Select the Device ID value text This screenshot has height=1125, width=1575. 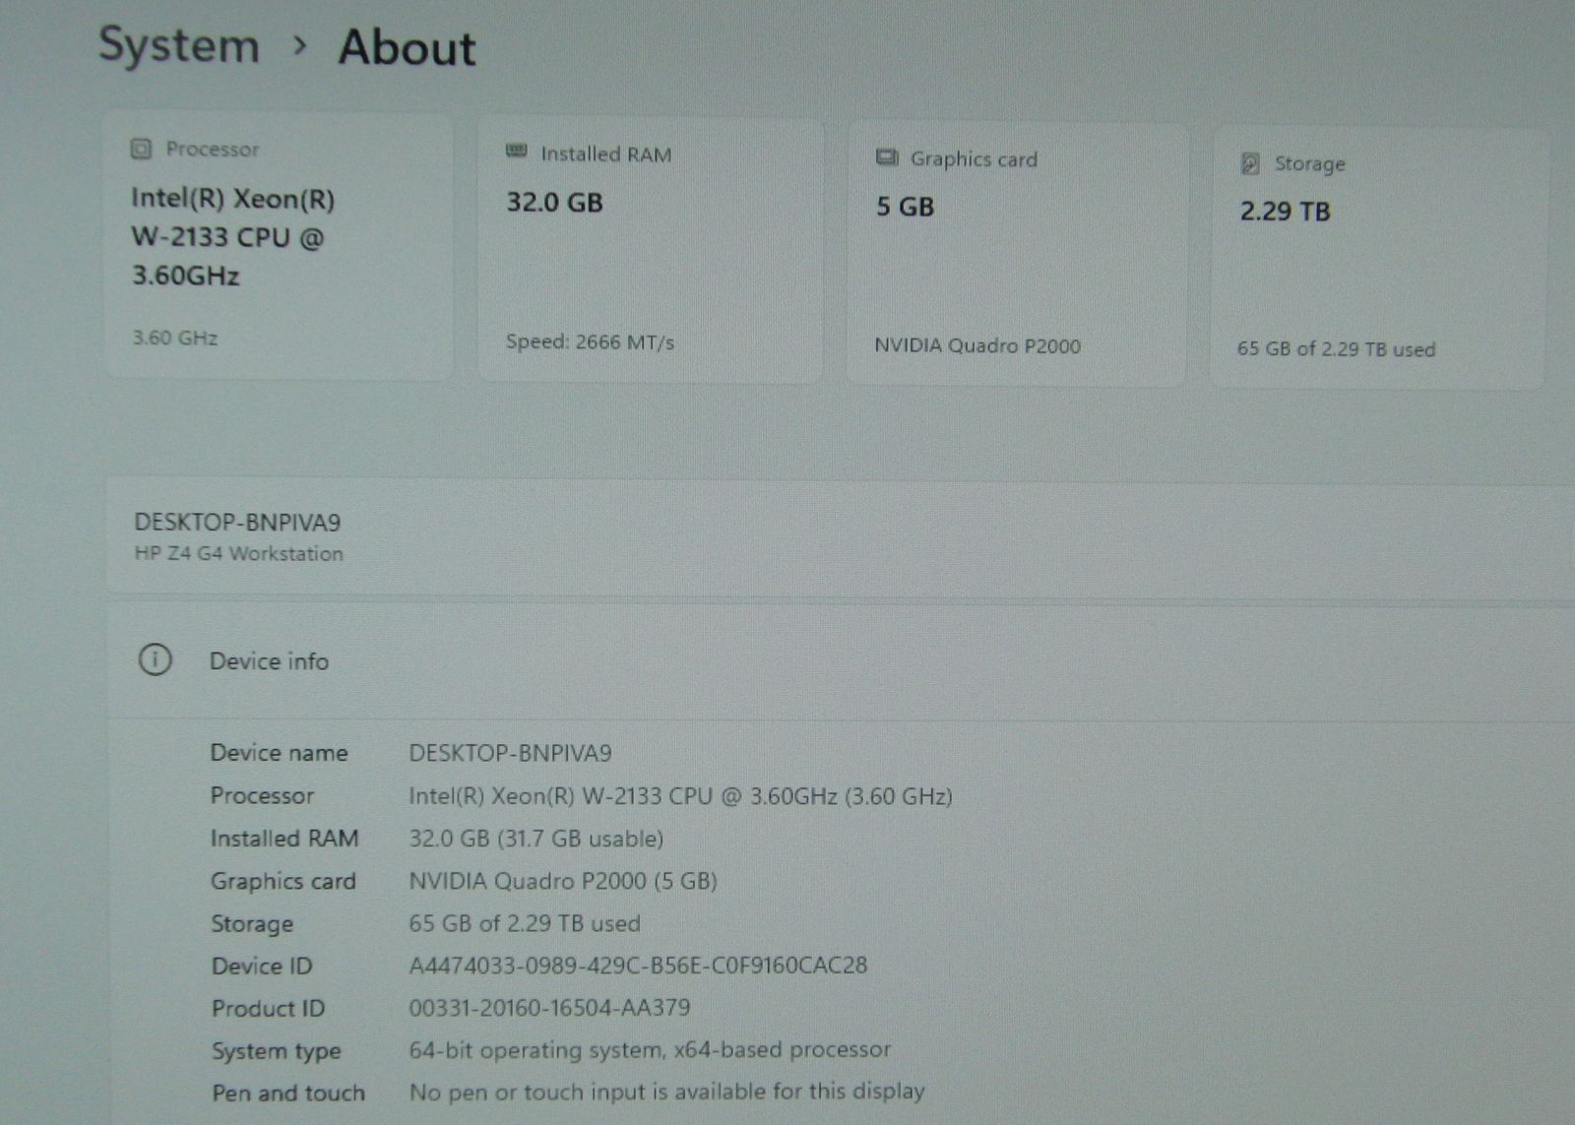[638, 966]
